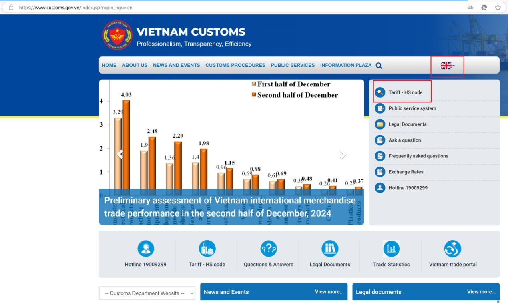Expand the Customs Department Website dropdown
Viewport: 508px width, 303px height.
pos(147,293)
